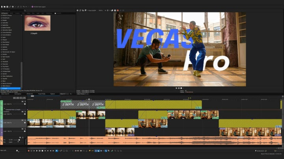Open the preview zoom percentage dropdown
The width and height of the screenshot is (284, 159).
click(x=101, y=10)
